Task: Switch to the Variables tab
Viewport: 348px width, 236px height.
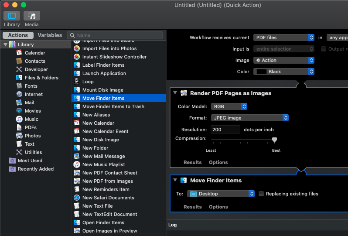Action: (x=50, y=35)
